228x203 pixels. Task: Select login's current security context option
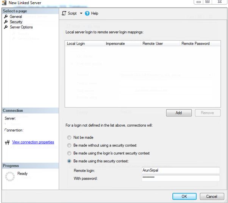tap(69, 153)
